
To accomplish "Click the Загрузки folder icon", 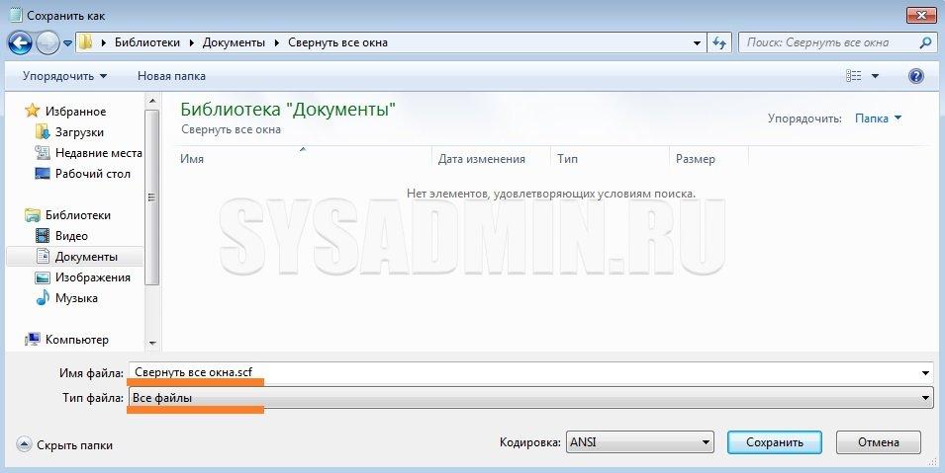I will [43, 131].
